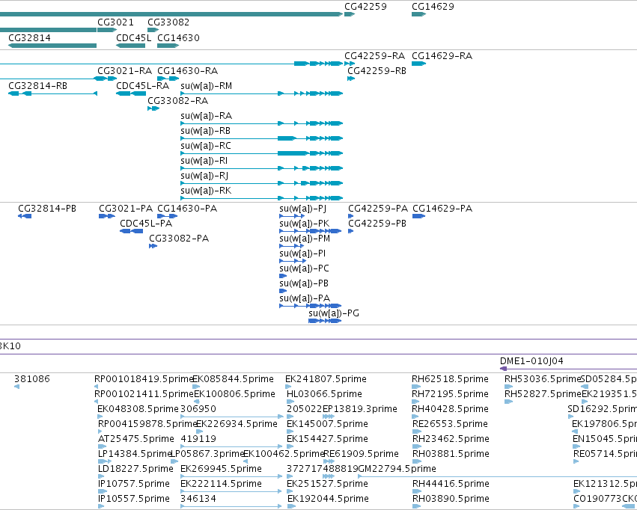Select the CG33082-RA transcript label
Screen dimensions: 637x510
click(178, 101)
